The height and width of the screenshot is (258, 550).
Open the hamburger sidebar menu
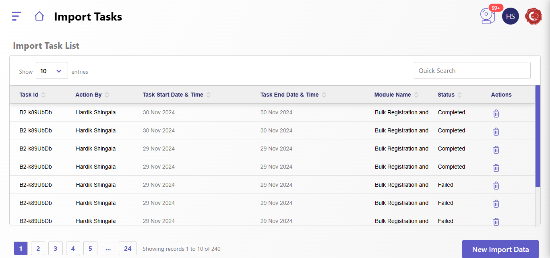click(x=17, y=16)
